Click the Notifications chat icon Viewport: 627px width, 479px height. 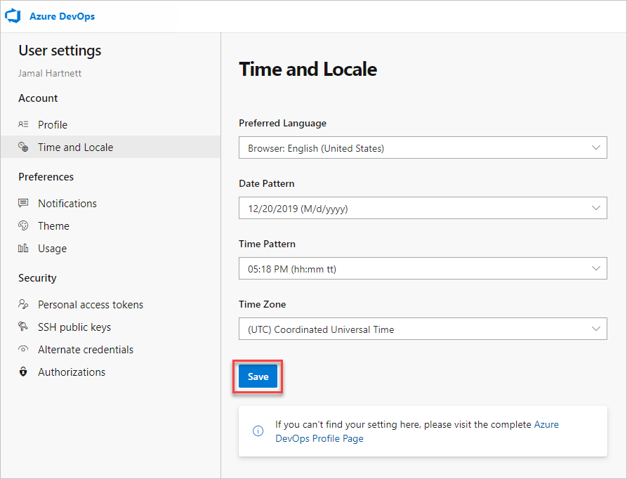click(x=23, y=203)
